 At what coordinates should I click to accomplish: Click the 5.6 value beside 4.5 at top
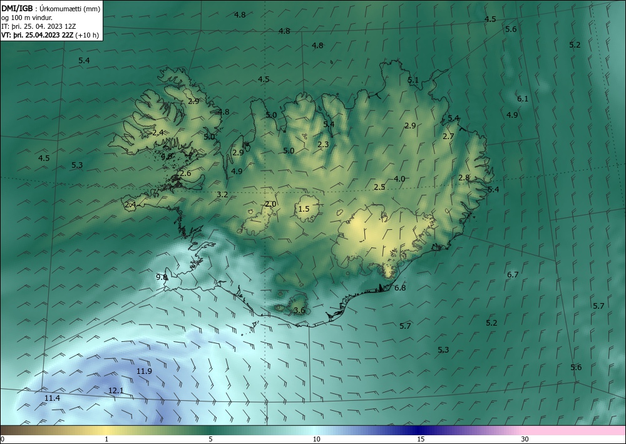coord(511,29)
